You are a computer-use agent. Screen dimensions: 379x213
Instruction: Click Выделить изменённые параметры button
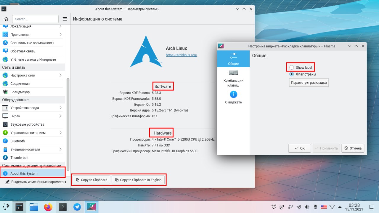click(x=36, y=182)
